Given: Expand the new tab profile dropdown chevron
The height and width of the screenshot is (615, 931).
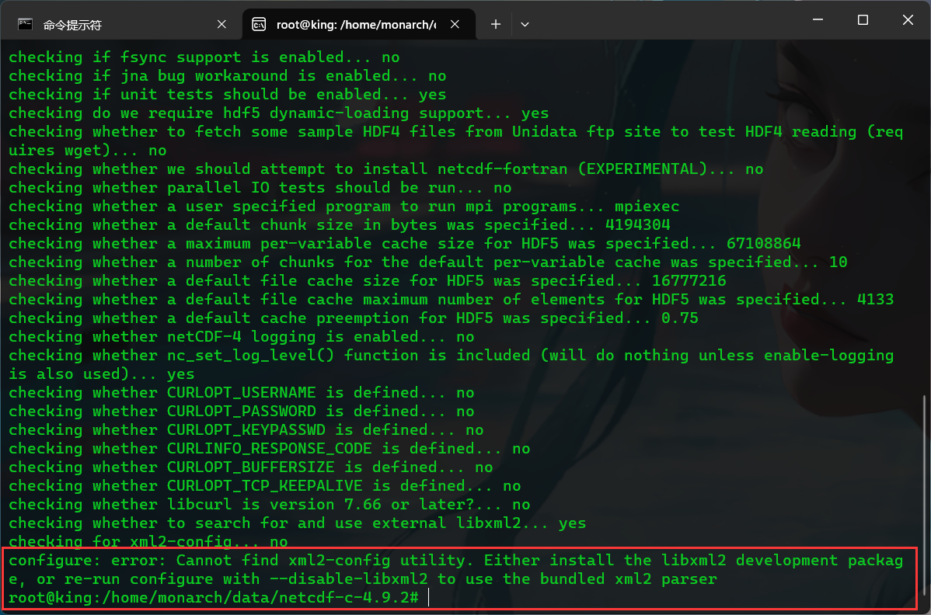Looking at the screenshot, I should coord(525,24).
